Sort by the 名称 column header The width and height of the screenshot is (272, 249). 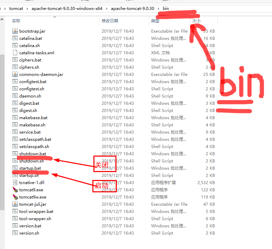click(16, 21)
